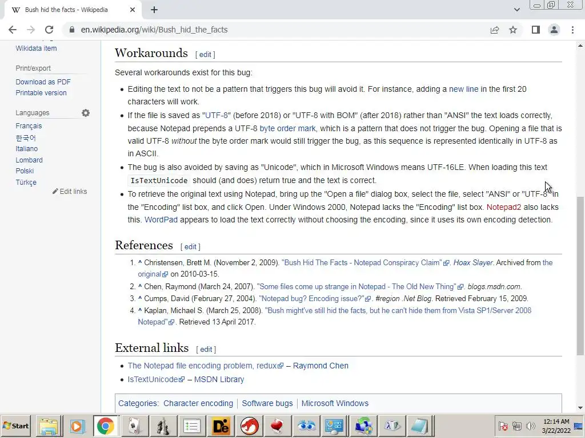This screenshot has width=585, height=438.
Task: Open the Raymond Chen link
Action: click(x=320, y=366)
